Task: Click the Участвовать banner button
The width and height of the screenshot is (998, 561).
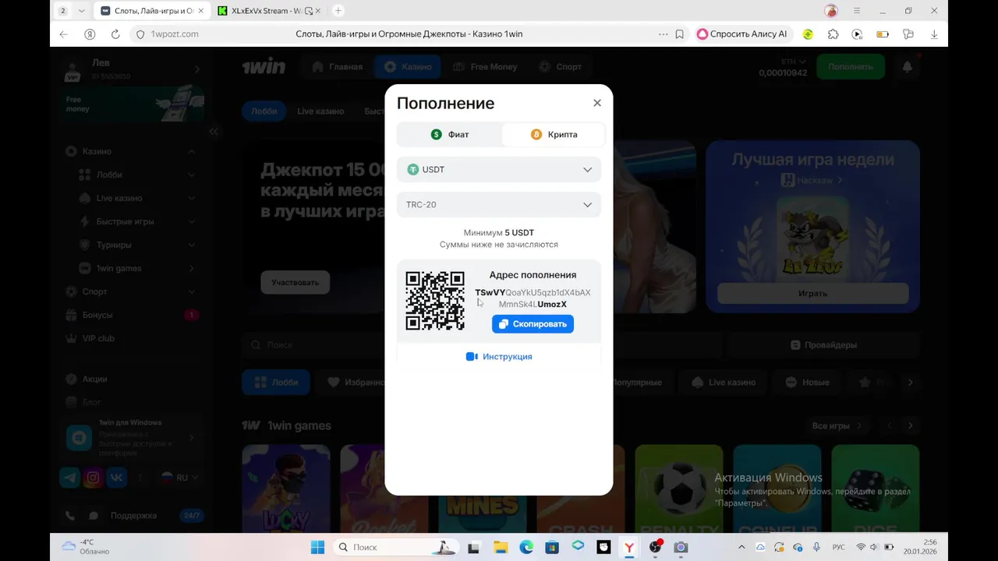Action: 295,282
